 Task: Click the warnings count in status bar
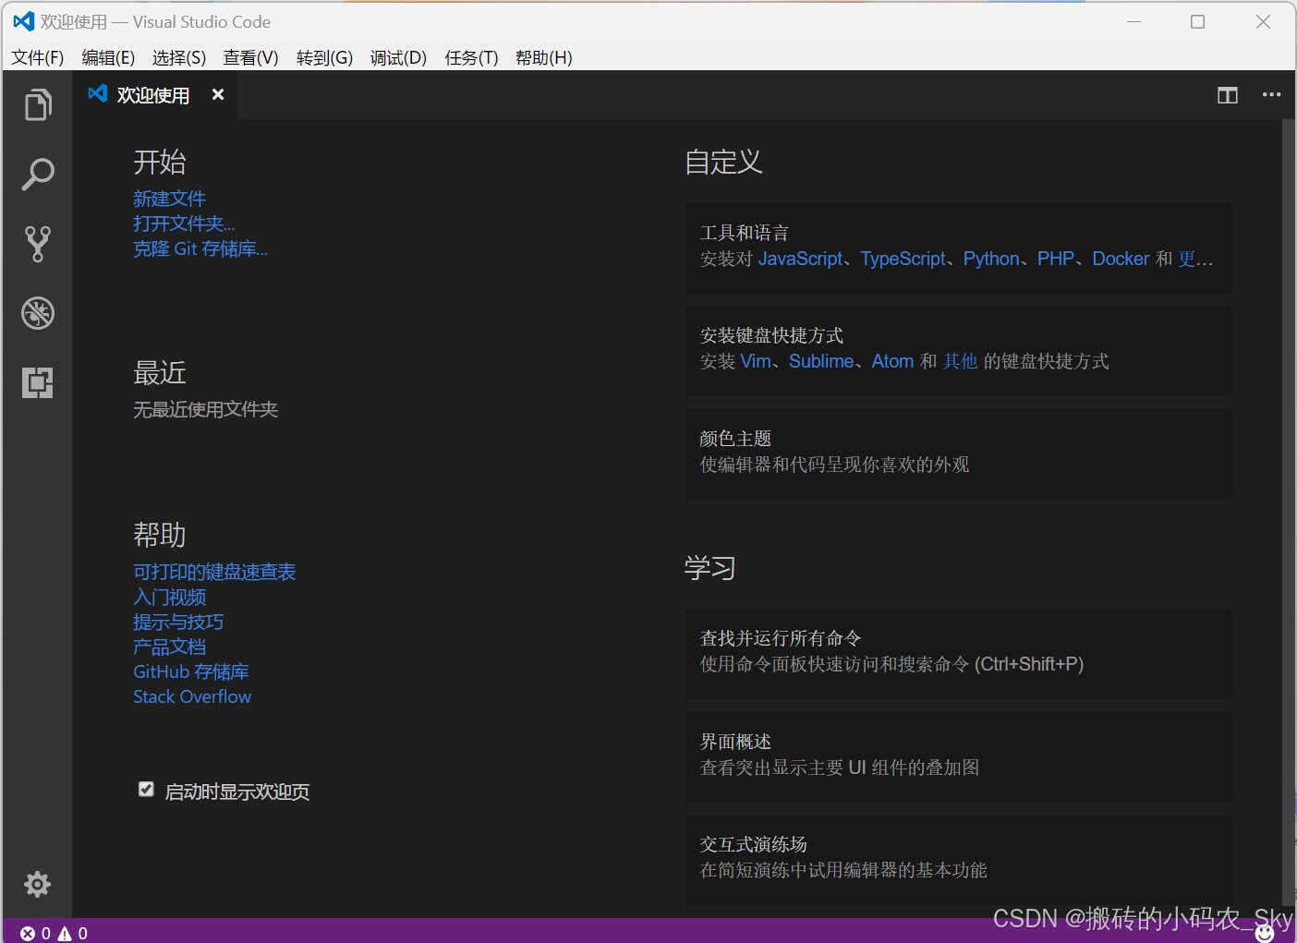[x=73, y=933]
